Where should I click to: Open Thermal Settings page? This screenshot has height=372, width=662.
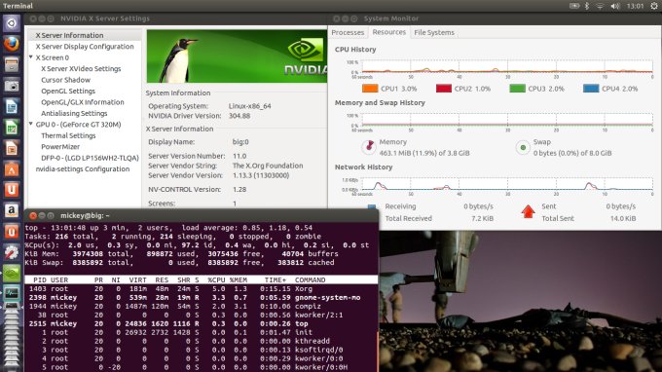click(68, 135)
